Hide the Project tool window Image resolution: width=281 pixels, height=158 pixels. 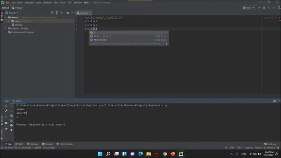pyautogui.click(x=72, y=13)
